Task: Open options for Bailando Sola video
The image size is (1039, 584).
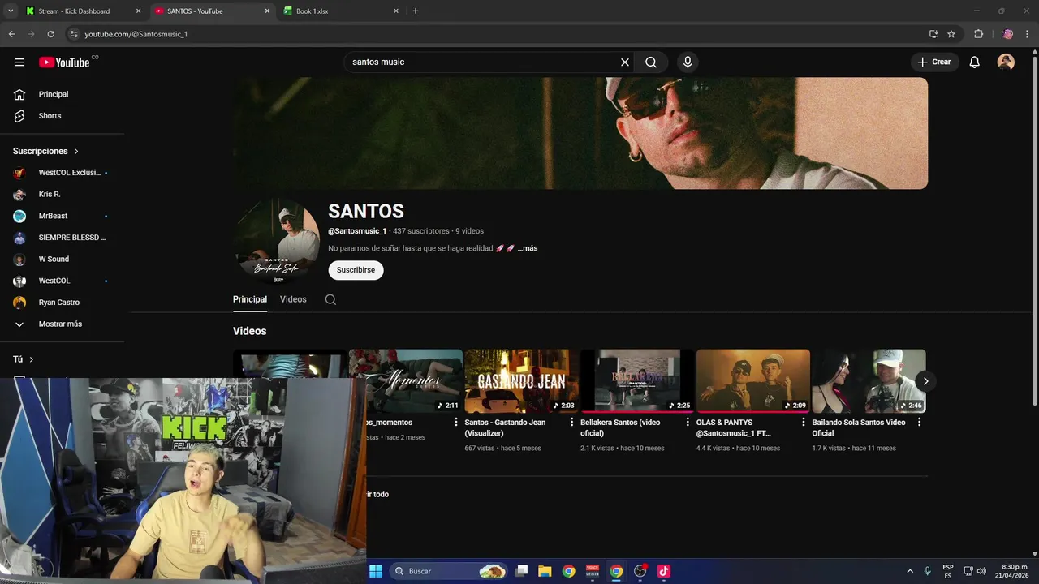Action: (919, 423)
